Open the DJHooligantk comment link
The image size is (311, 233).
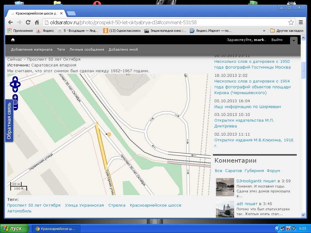256,181
